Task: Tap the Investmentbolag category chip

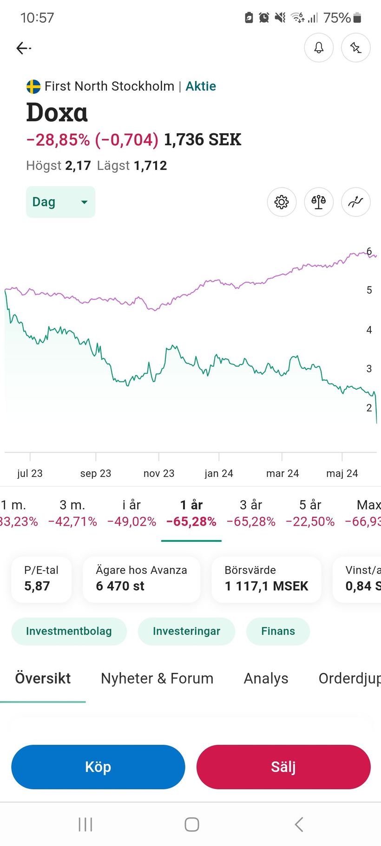Action: (x=69, y=631)
